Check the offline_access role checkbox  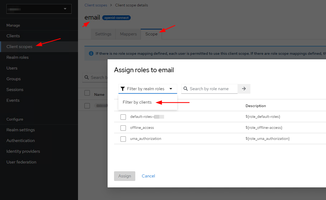point(123,128)
